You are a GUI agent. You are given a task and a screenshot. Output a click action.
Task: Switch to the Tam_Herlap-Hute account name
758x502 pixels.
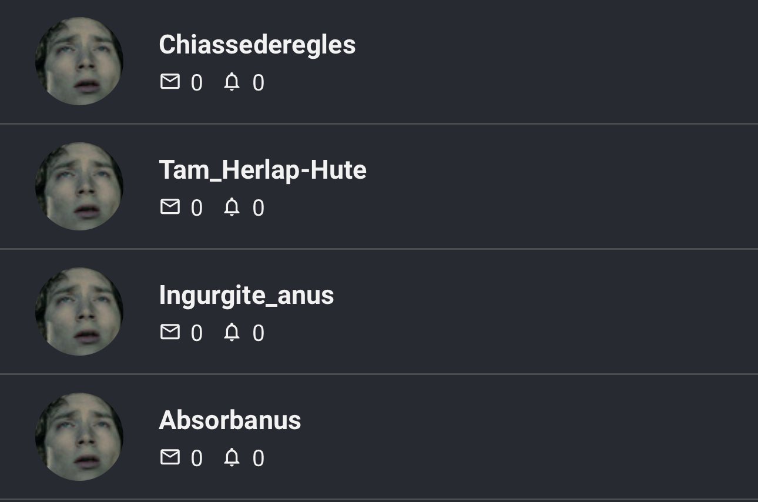[263, 170]
